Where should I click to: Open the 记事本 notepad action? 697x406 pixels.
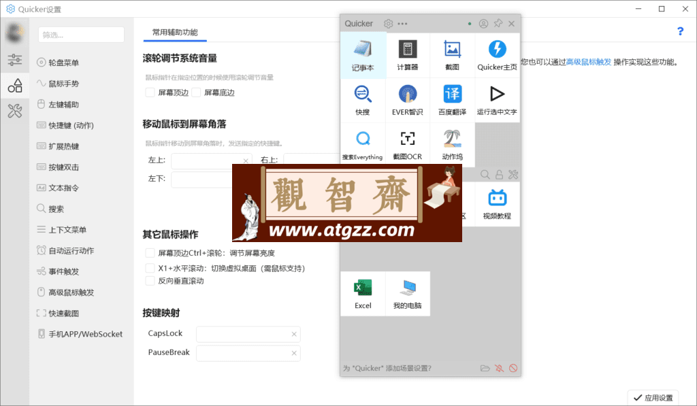click(363, 56)
